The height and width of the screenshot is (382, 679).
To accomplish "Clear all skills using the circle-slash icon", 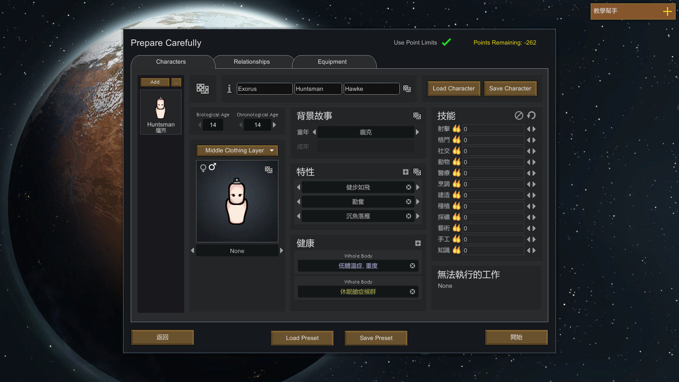I will (519, 115).
